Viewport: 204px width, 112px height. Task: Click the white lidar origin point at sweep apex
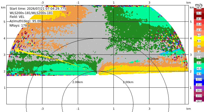coord(97,74)
